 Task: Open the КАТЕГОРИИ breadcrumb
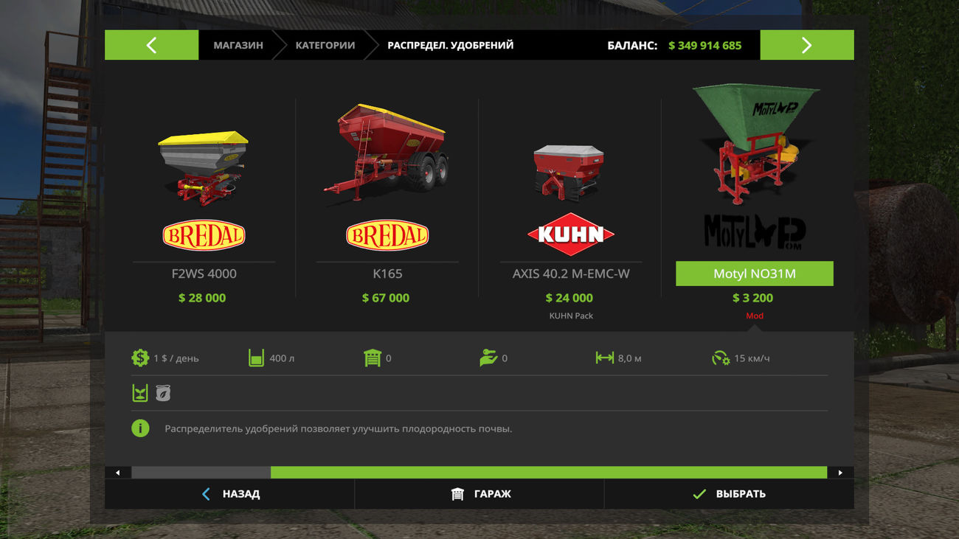pyautogui.click(x=325, y=45)
